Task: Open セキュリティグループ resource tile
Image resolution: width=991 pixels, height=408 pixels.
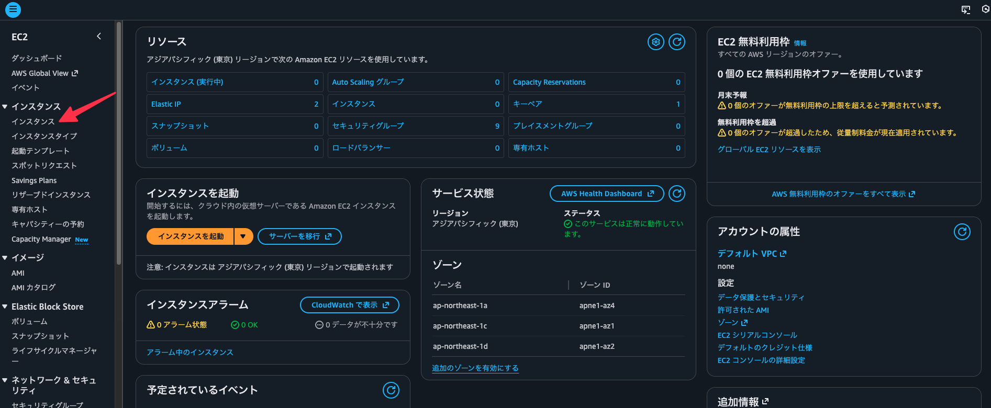Action: click(x=416, y=126)
